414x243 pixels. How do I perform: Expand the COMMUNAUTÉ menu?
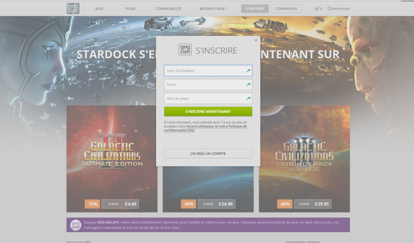point(168,8)
